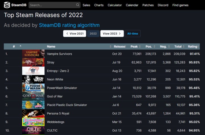This screenshot has height=135, width=205.
Task: Open the Wobbledogs thumbnail
Action: click(33, 122)
